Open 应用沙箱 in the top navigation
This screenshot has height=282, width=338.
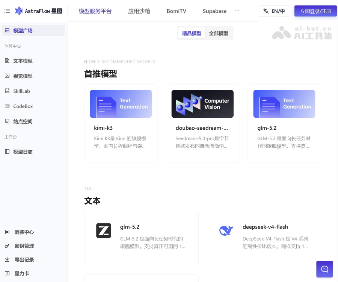pyautogui.click(x=139, y=11)
